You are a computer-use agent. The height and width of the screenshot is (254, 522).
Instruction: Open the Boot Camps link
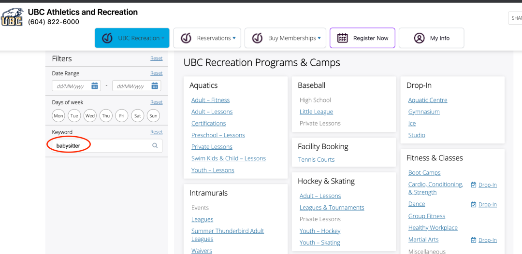coord(424,173)
